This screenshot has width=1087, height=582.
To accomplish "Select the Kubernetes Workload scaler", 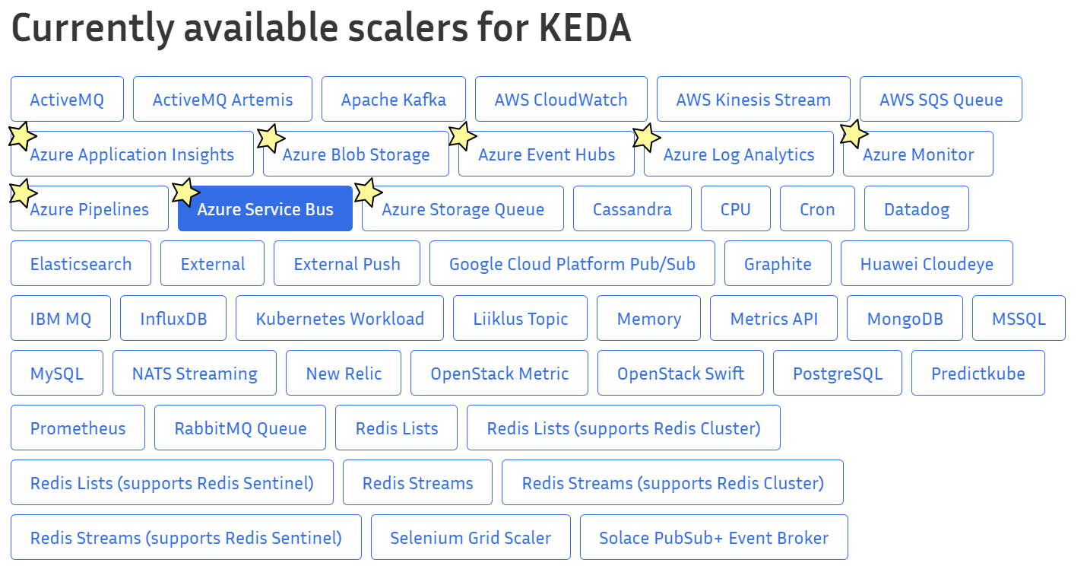I will [339, 318].
